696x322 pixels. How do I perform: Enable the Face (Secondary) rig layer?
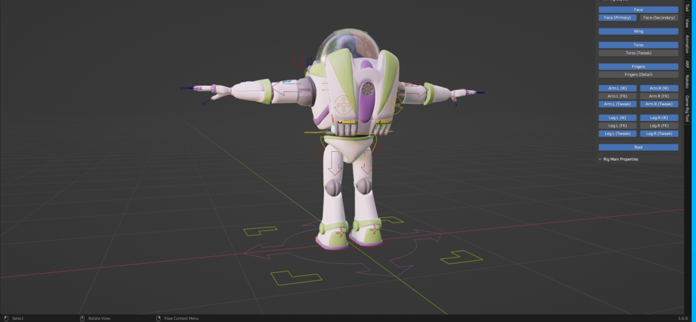point(659,18)
